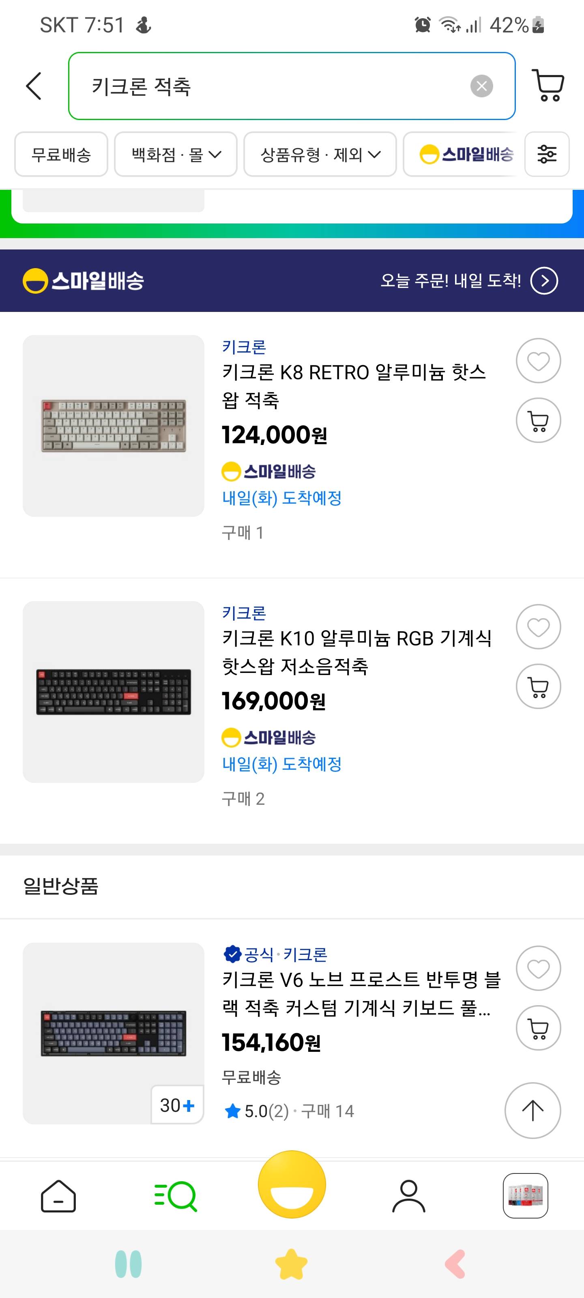Open My Page profile icon

(x=408, y=1196)
